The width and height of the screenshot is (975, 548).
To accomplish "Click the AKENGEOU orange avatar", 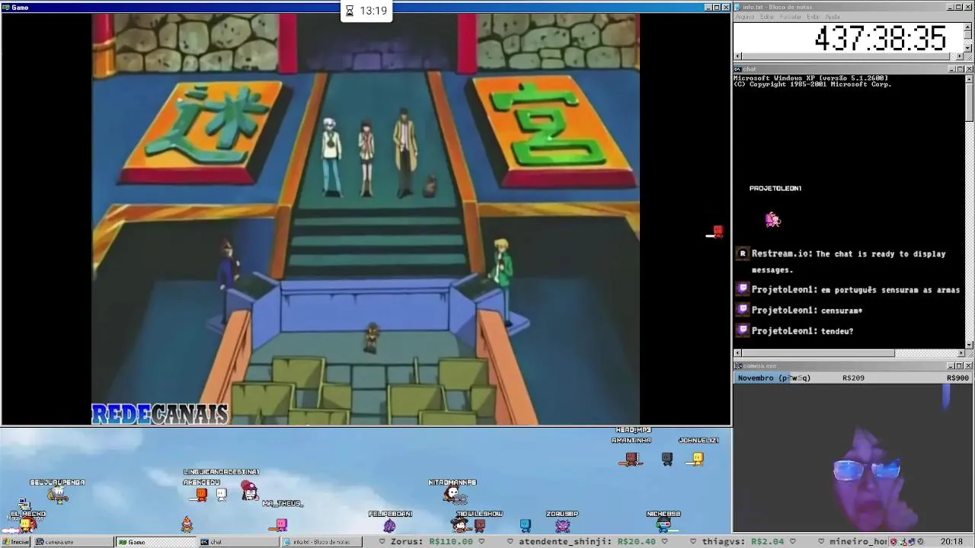I will click(x=201, y=495).
